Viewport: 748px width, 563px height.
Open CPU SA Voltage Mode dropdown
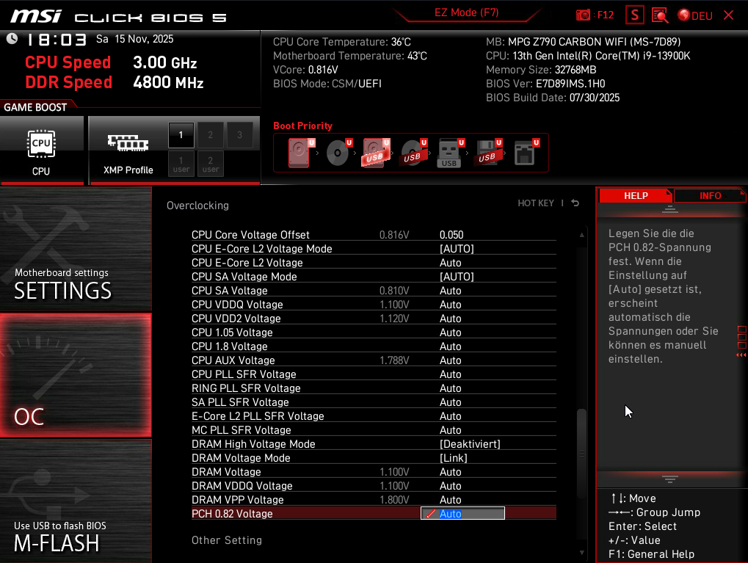coord(457,277)
